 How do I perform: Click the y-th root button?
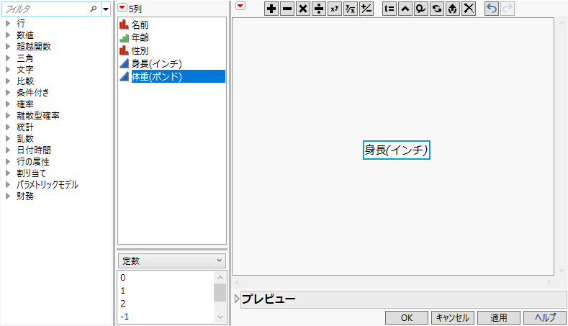pyautogui.click(x=351, y=9)
